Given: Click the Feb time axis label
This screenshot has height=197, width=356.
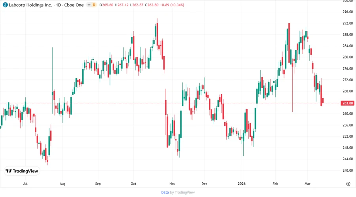Looking at the screenshot, I should tap(275, 184).
